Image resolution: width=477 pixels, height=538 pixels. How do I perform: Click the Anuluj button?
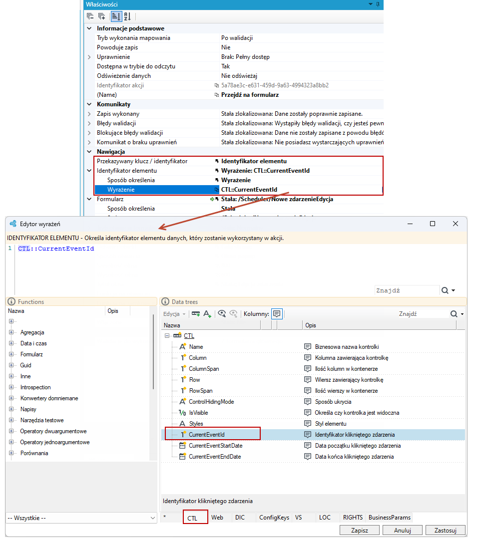(403, 531)
